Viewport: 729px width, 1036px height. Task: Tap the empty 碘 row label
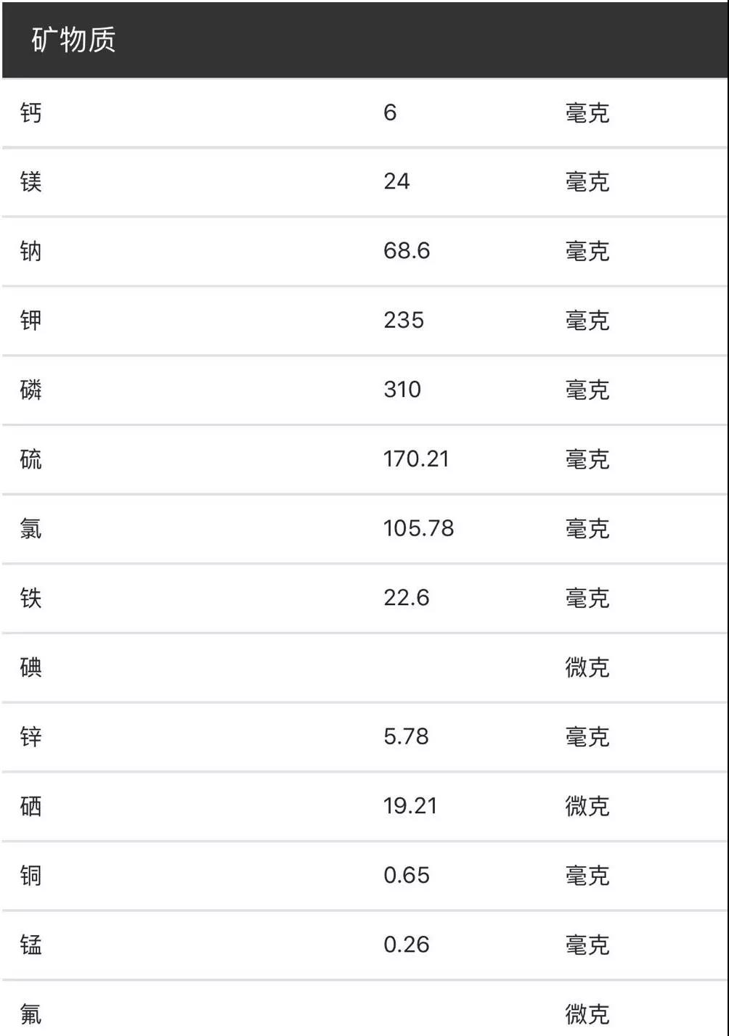tap(31, 667)
